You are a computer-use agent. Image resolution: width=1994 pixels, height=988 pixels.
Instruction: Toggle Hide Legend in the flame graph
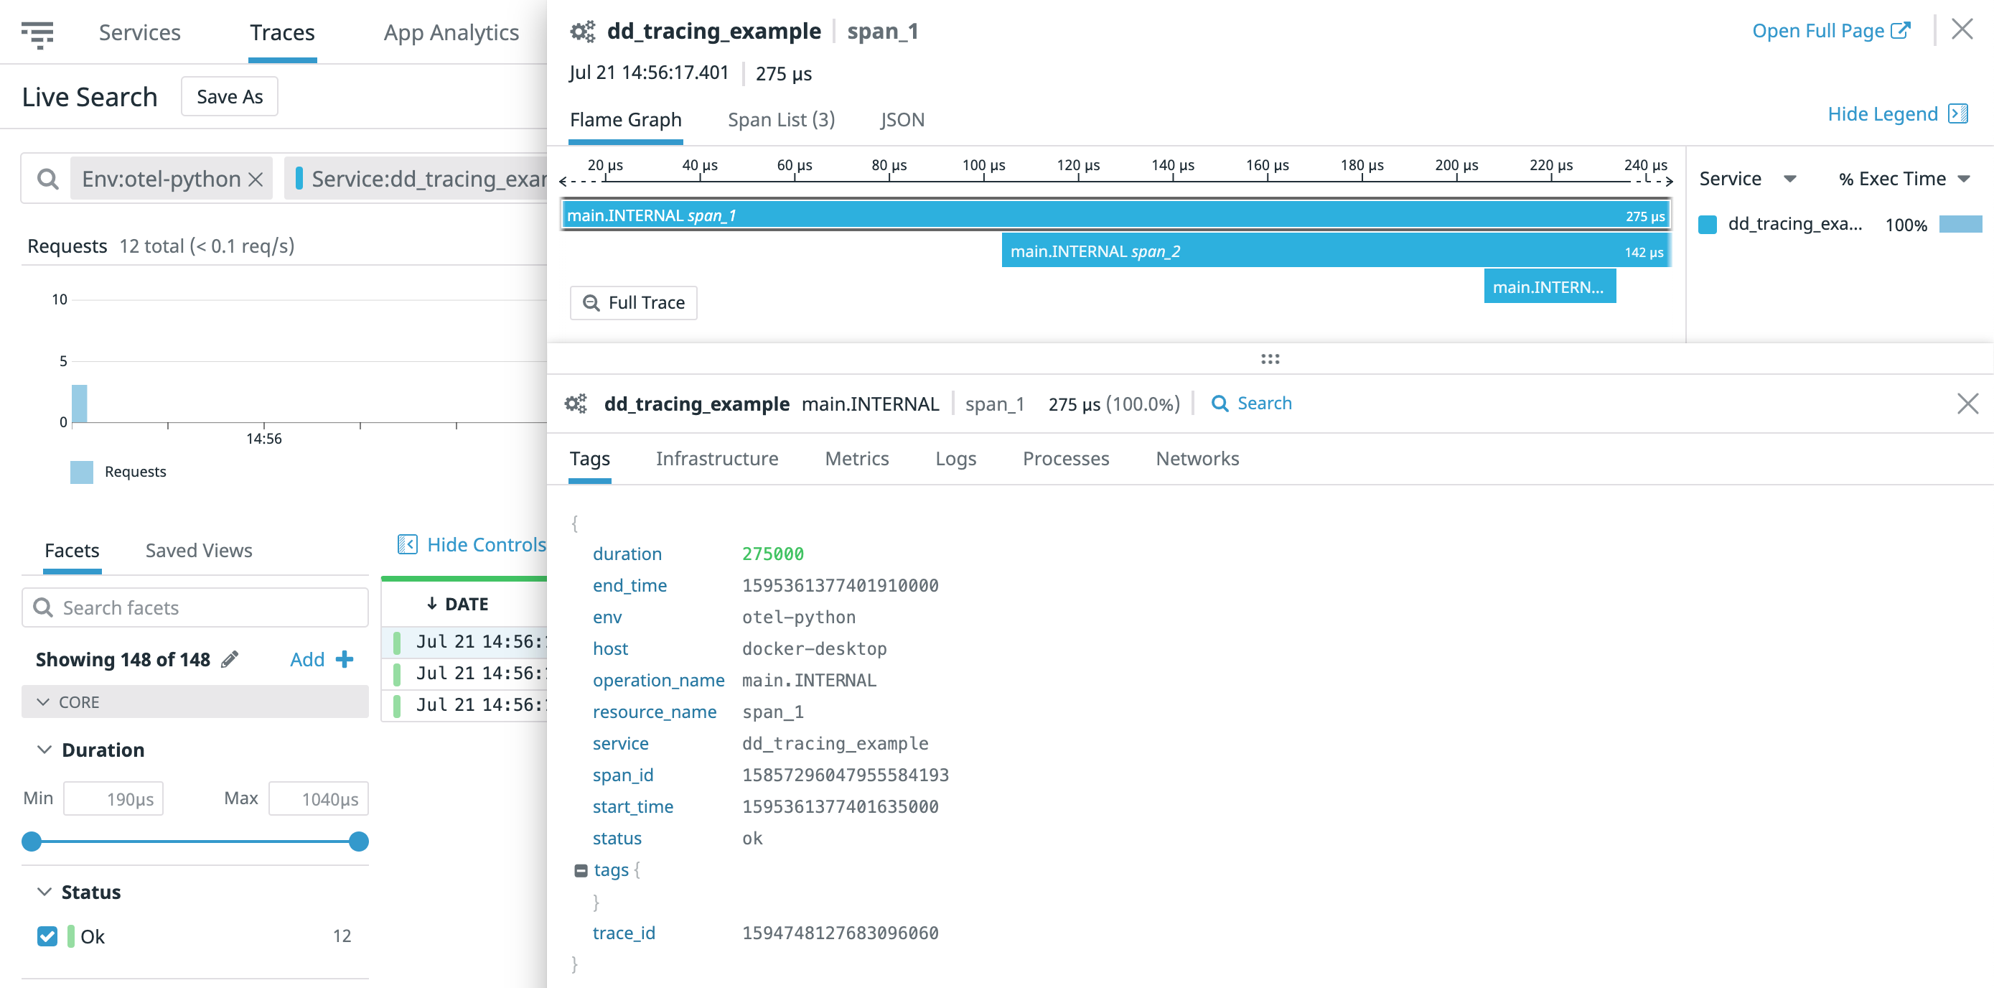pos(1884,113)
